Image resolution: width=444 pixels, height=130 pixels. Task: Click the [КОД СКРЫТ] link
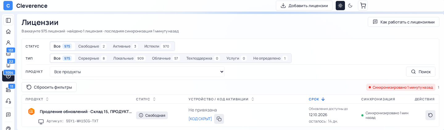point(200,119)
